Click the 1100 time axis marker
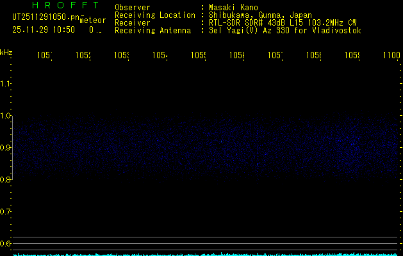Image resolution: width=403 pixels, height=256 pixels. tap(391, 56)
